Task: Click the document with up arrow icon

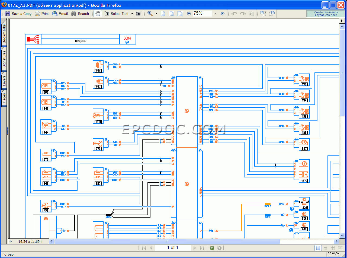Action: click(x=272, y=14)
